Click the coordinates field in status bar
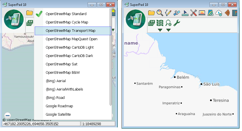This screenshot has width=242, height=131. tap(41, 124)
